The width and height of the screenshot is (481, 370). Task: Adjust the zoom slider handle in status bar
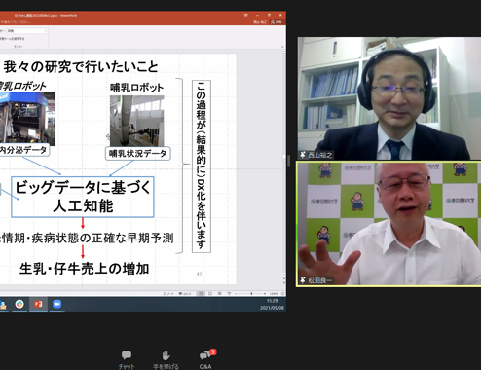pos(251,293)
